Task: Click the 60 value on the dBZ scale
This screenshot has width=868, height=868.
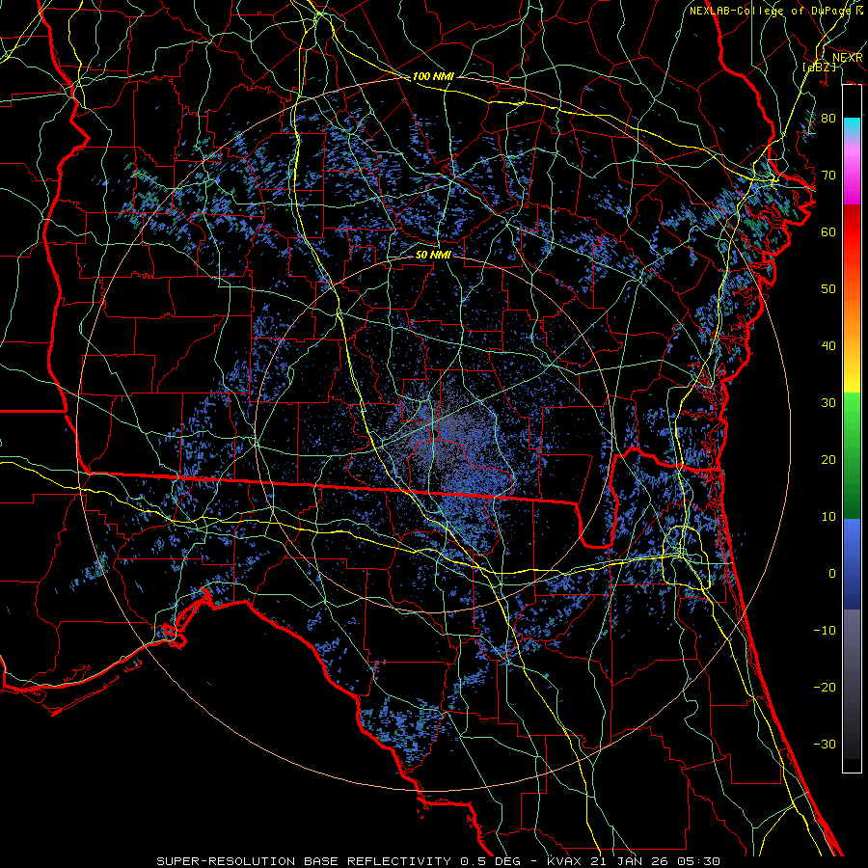Action: click(828, 232)
